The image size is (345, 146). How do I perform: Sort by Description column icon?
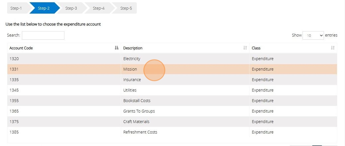[x=245, y=48]
